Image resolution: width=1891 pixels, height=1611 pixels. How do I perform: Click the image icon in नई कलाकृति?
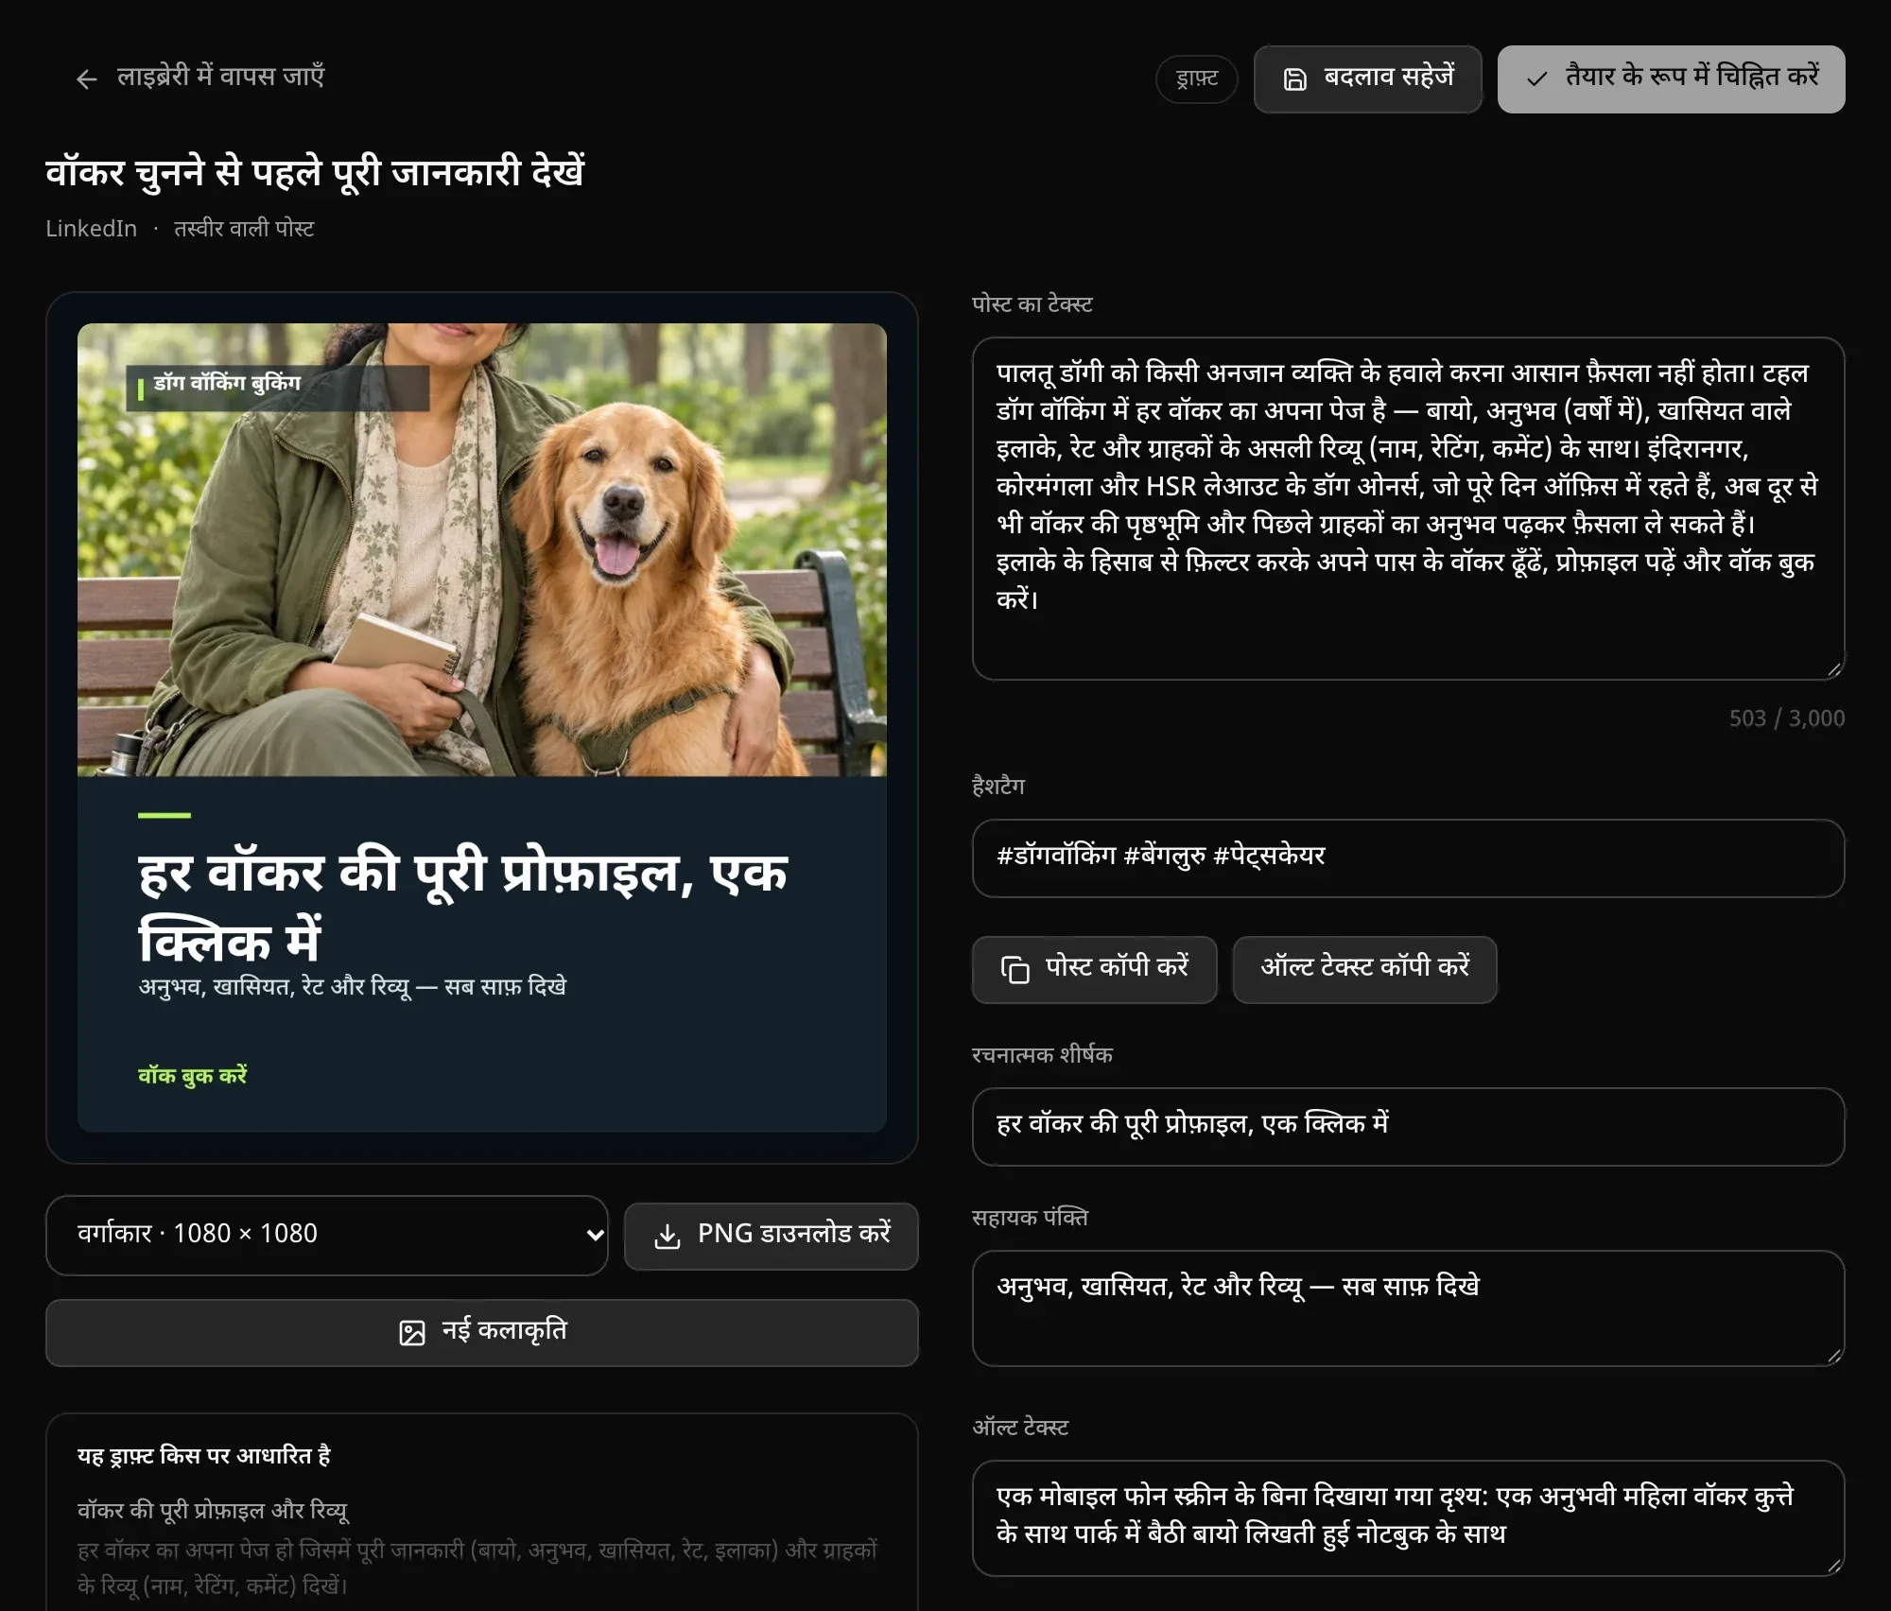click(412, 1333)
